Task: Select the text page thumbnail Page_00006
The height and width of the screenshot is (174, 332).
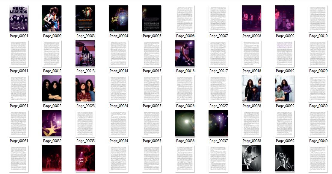Action: [x=185, y=19]
